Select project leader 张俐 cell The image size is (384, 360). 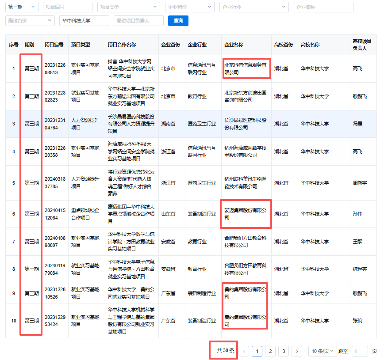(x=363, y=321)
